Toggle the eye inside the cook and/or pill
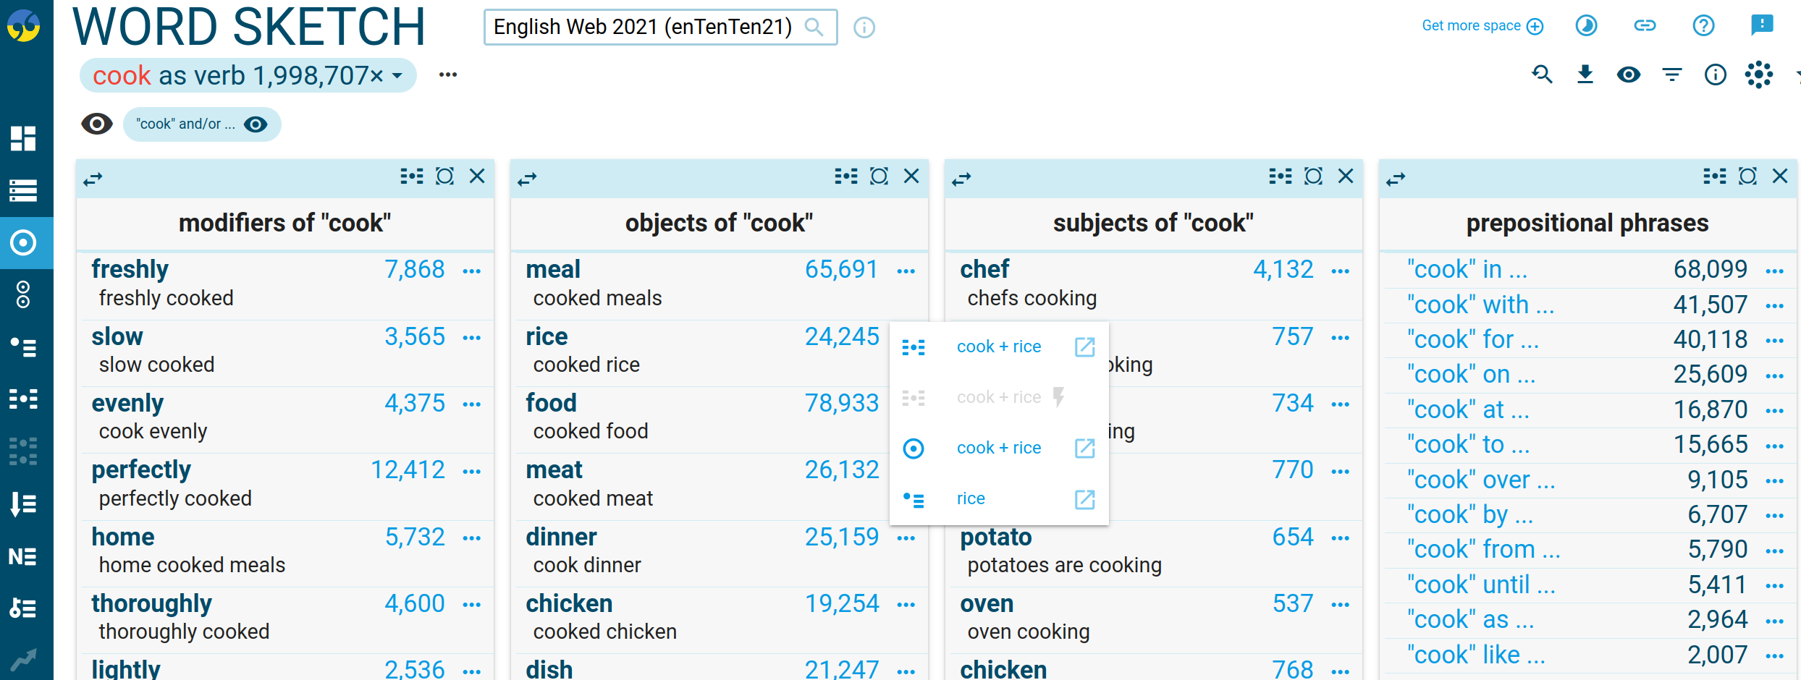The width and height of the screenshot is (1801, 680). pyautogui.click(x=256, y=124)
